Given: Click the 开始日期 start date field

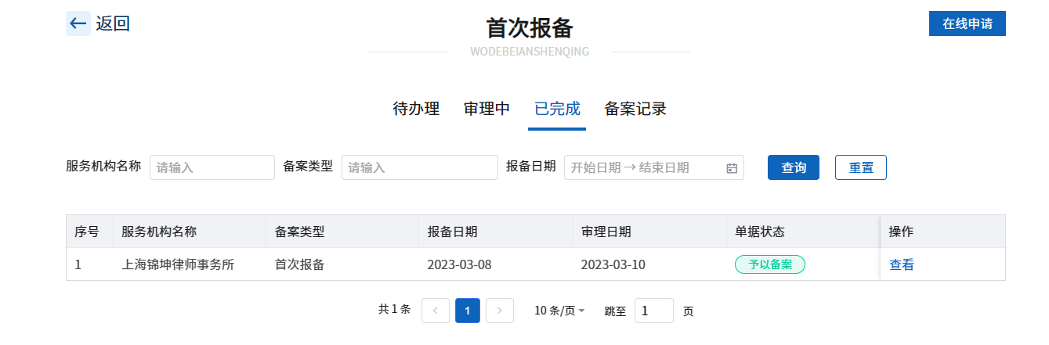Looking at the screenshot, I should 595,167.
